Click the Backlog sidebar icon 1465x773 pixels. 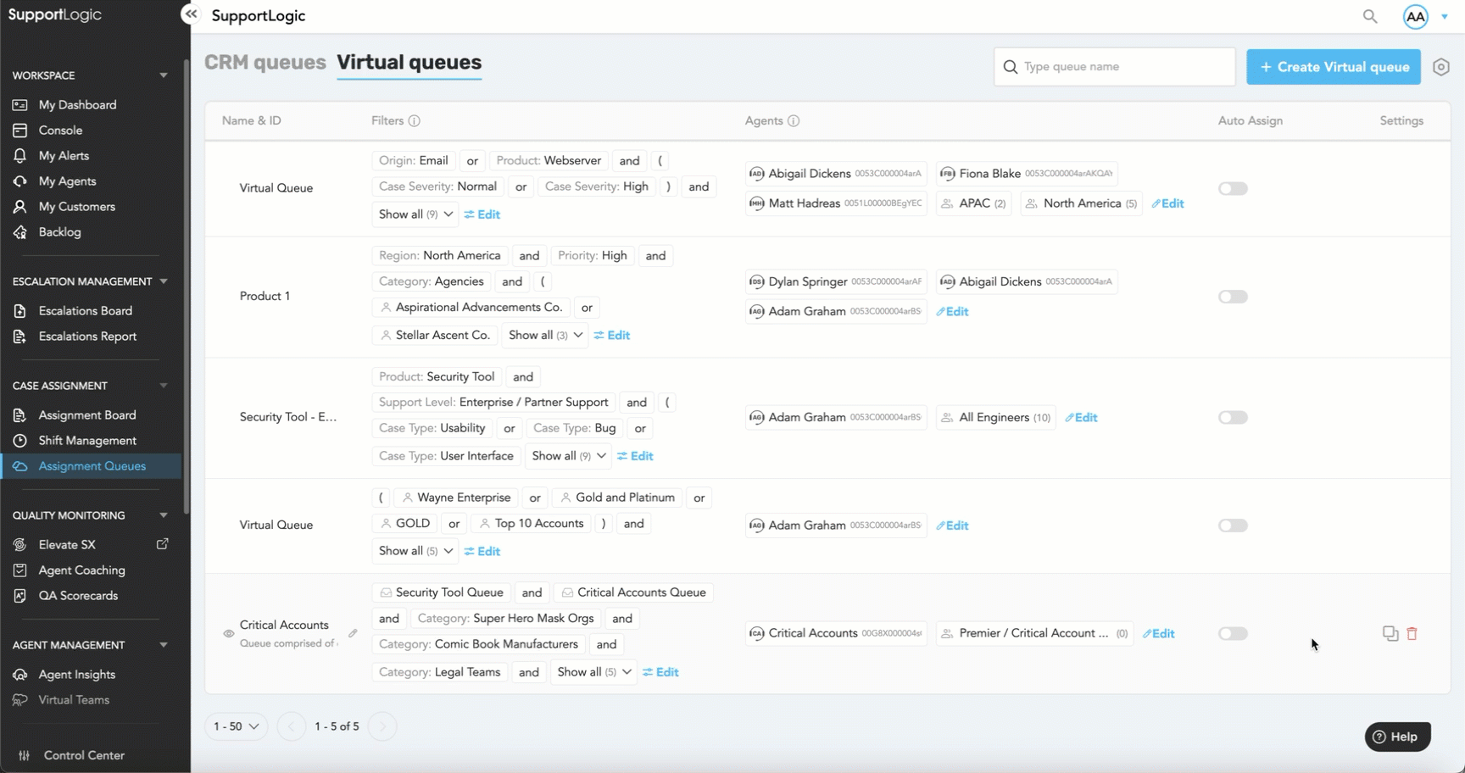tap(20, 232)
